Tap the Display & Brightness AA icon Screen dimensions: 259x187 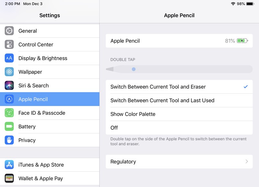(x=9, y=58)
